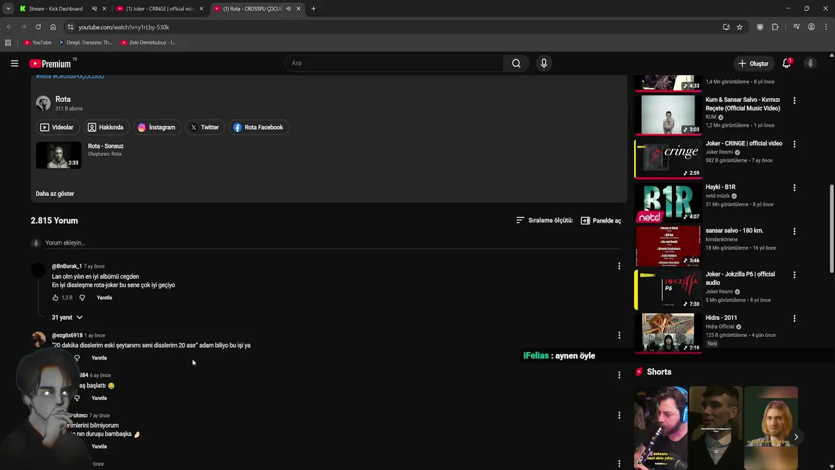Click the browser address bar URL
The width and height of the screenshot is (835, 470).
[x=124, y=27]
